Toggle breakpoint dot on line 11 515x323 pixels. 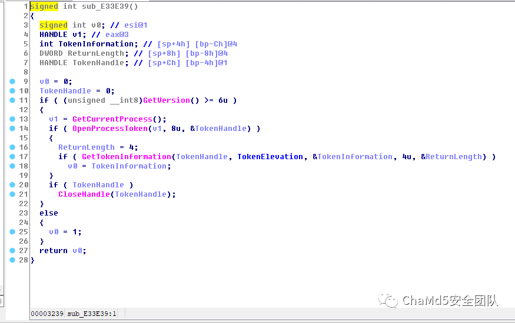coord(12,100)
